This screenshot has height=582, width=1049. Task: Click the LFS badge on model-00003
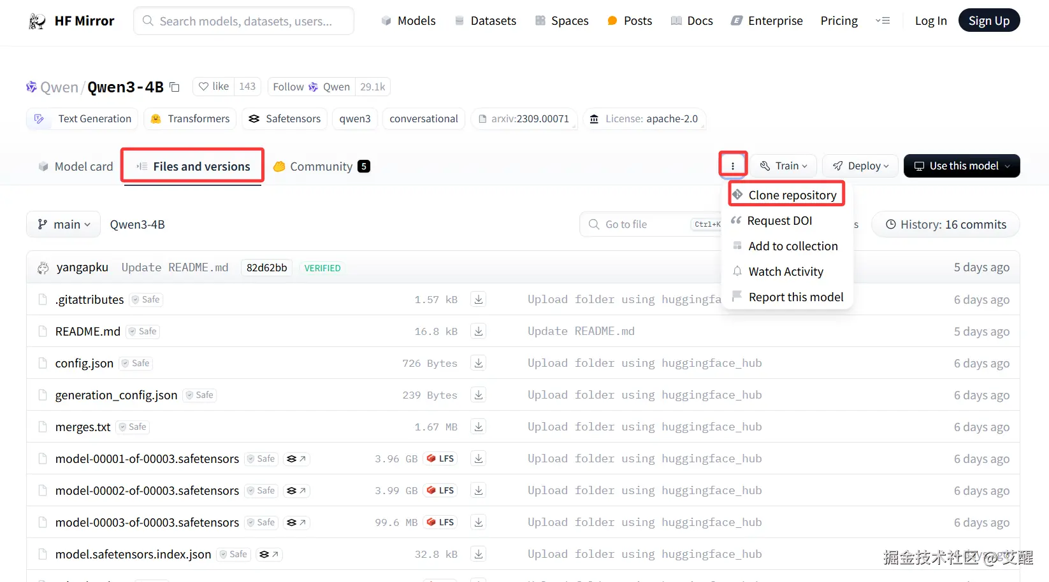coord(440,522)
